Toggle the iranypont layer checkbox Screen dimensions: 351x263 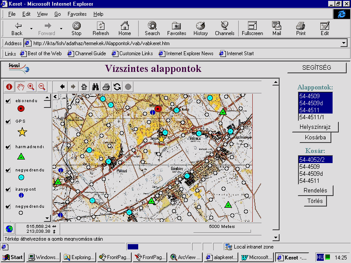[x=8, y=189]
